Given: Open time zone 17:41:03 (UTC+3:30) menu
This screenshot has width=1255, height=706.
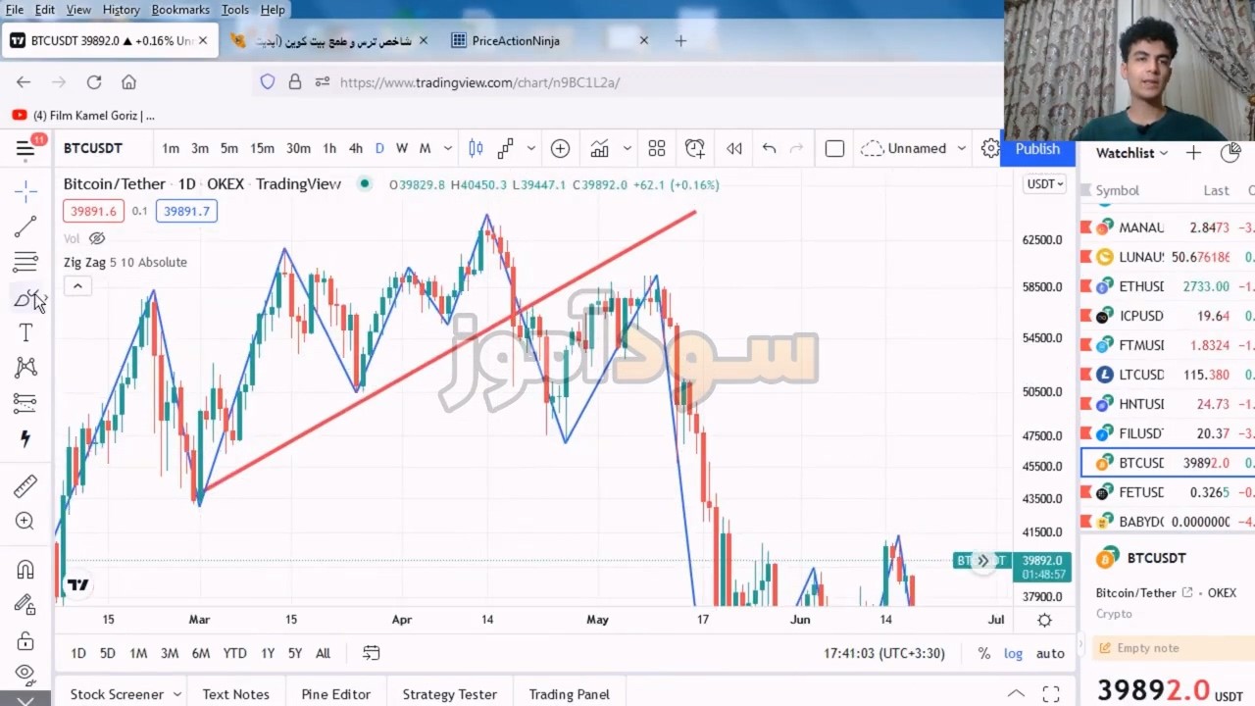Looking at the screenshot, I should click(884, 653).
